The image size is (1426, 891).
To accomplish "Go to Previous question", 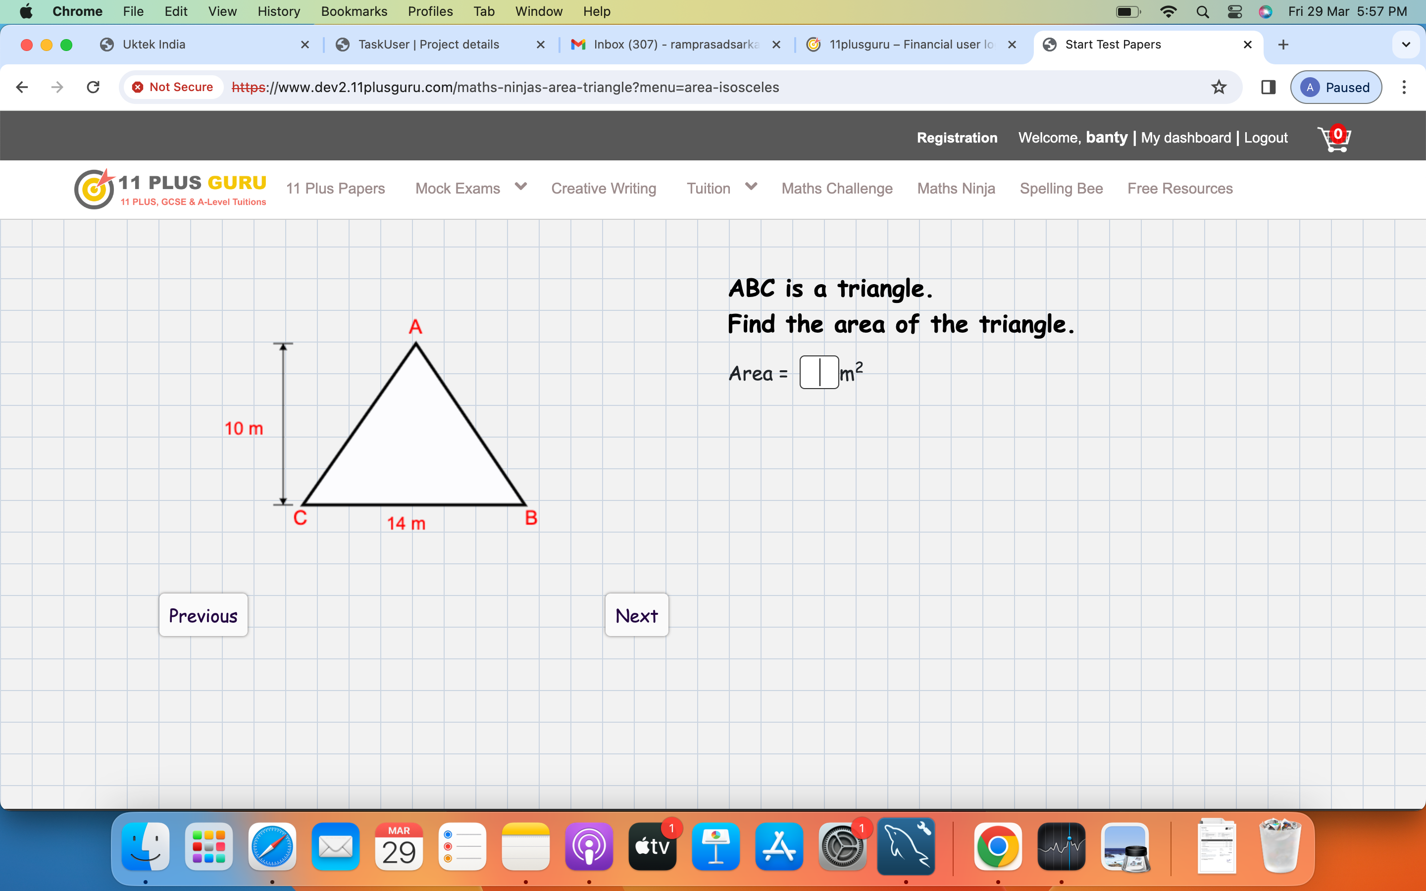I will [x=204, y=615].
